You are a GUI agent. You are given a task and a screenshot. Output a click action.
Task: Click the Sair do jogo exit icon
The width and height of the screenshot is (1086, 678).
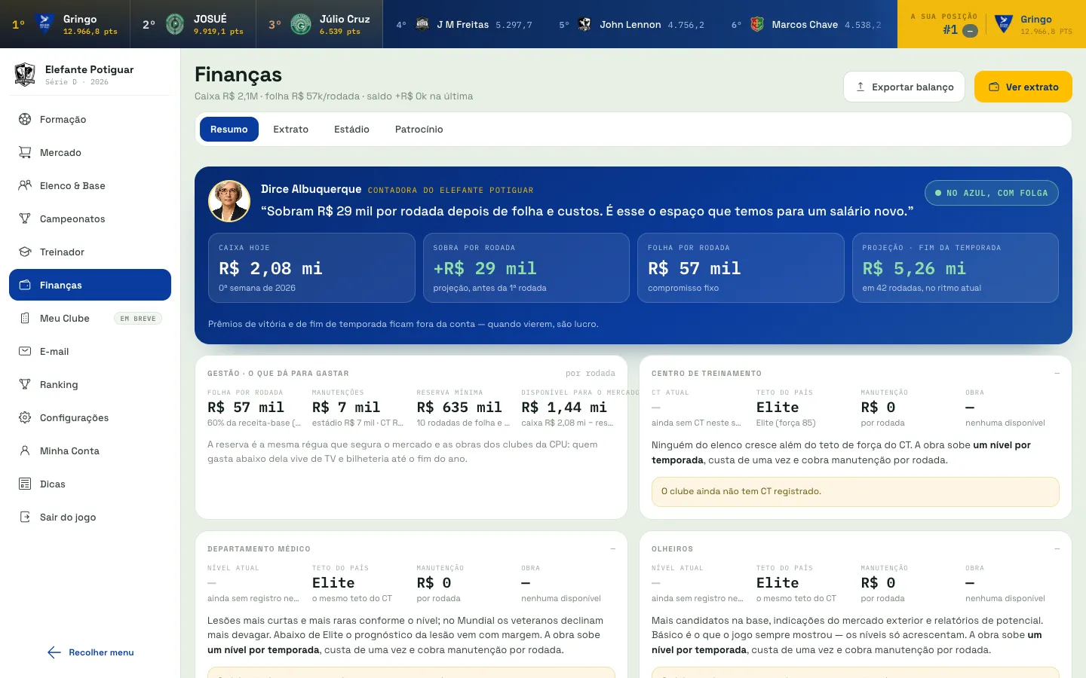25,517
